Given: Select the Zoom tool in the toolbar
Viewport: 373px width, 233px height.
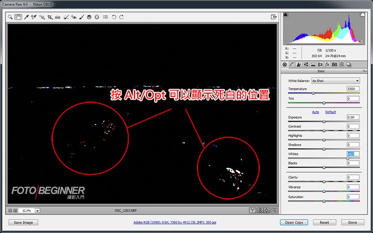Looking at the screenshot, I should (x=10, y=16).
